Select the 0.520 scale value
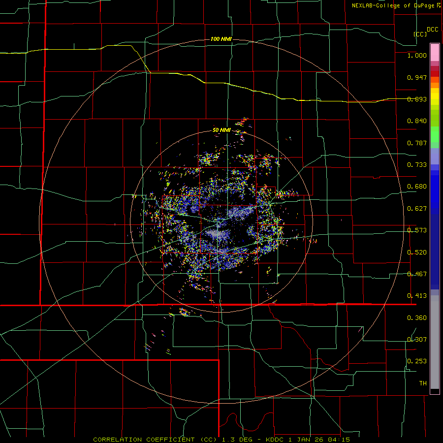The height and width of the screenshot is (443, 443). (417, 253)
